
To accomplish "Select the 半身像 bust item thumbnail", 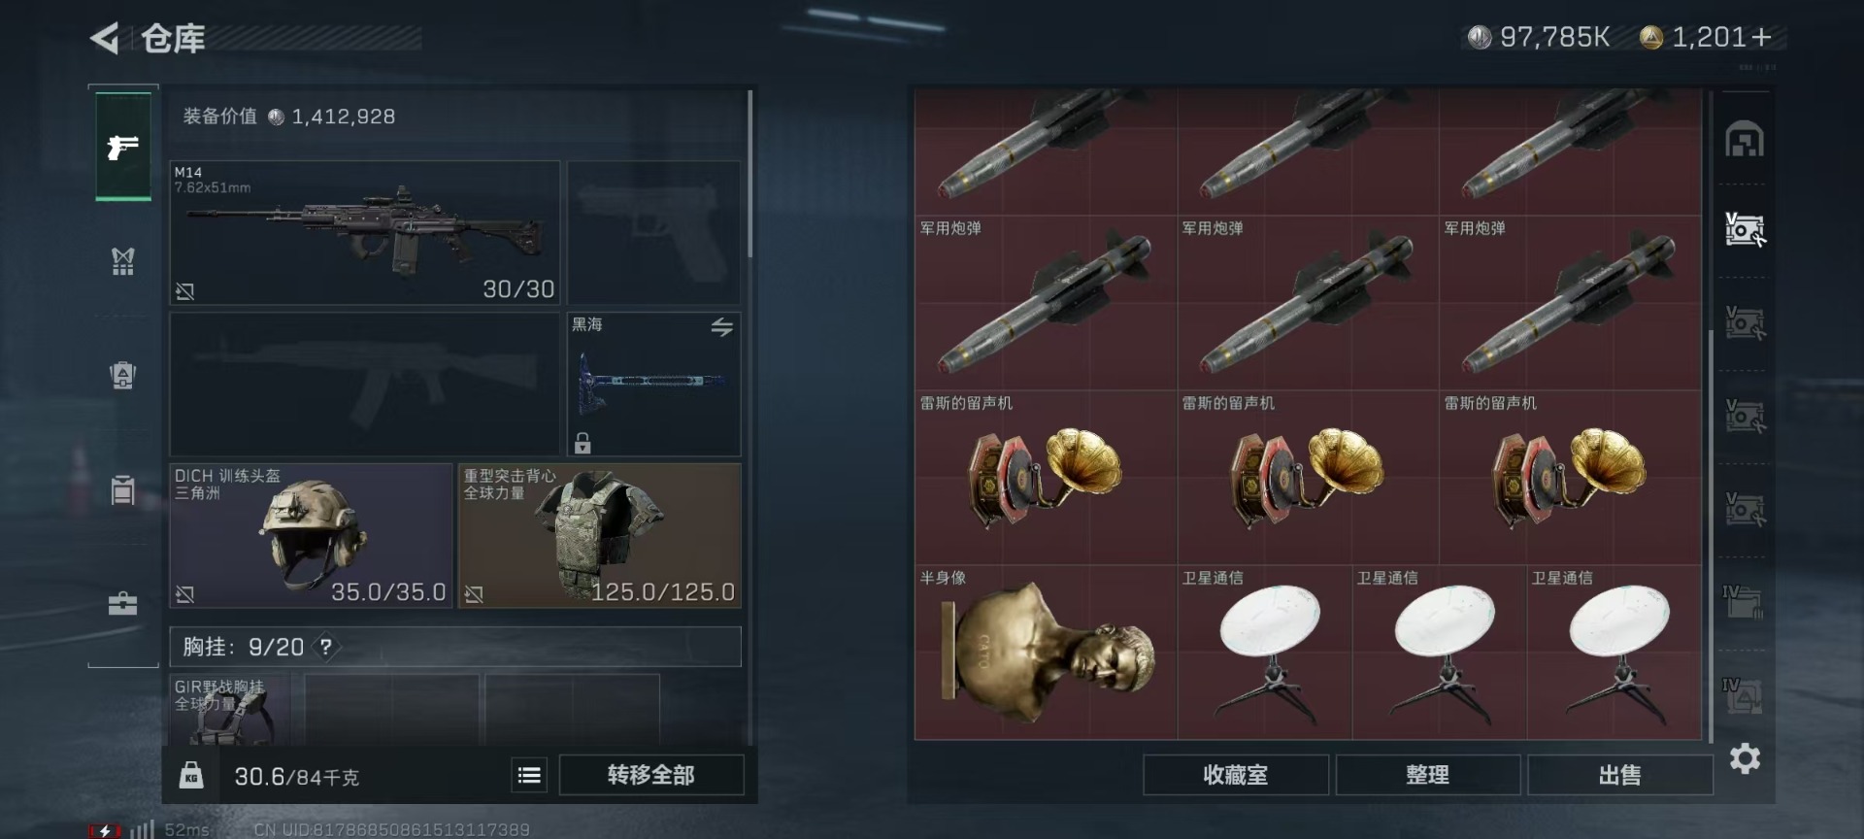I will (1046, 653).
